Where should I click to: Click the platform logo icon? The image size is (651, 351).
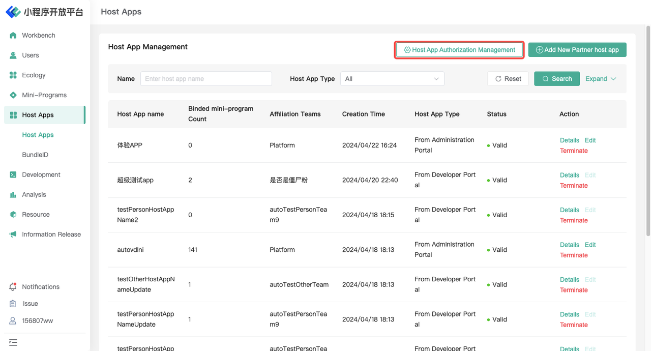coord(13,12)
